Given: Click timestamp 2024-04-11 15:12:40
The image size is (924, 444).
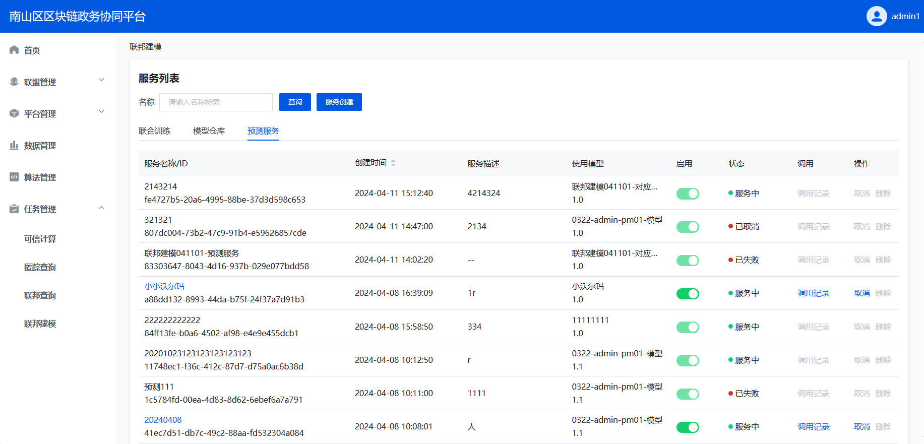Looking at the screenshot, I should click(394, 194).
